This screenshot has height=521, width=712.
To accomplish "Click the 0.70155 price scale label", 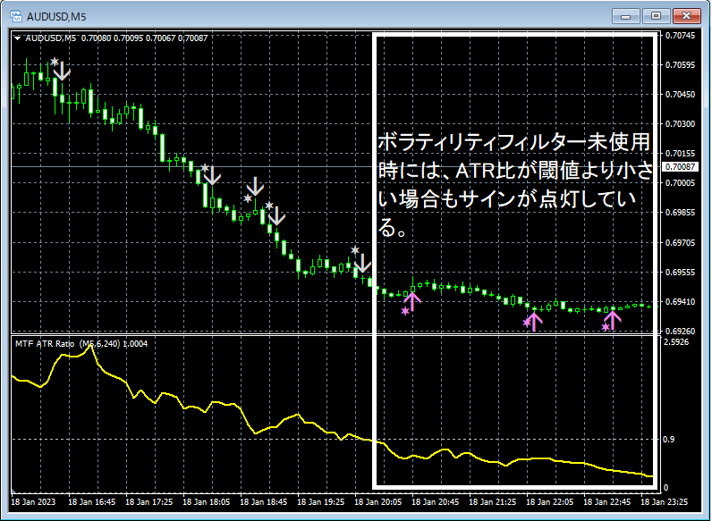I will click(x=680, y=154).
